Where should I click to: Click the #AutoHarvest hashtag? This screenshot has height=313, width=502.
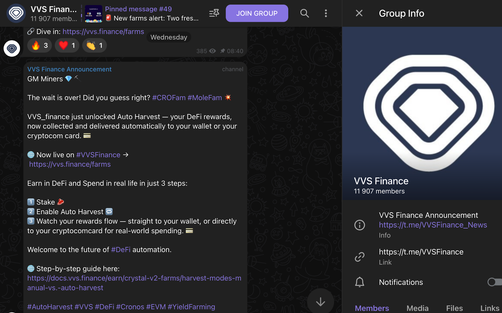[50, 307]
